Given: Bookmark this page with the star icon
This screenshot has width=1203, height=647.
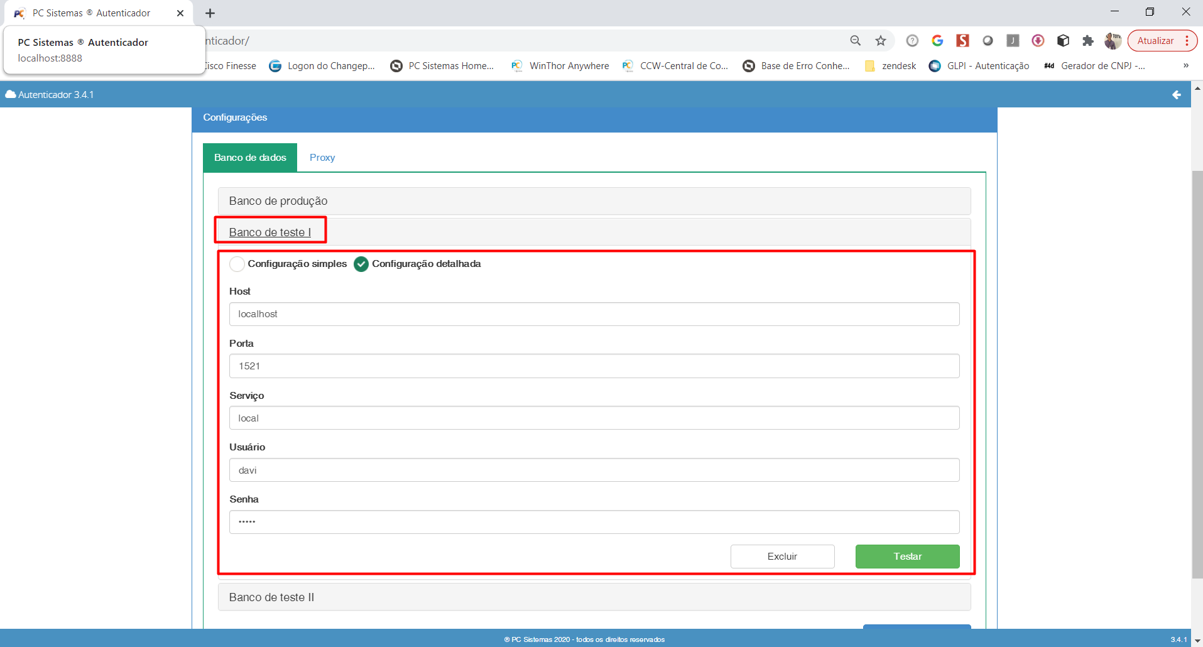Looking at the screenshot, I should (x=881, y=41).
